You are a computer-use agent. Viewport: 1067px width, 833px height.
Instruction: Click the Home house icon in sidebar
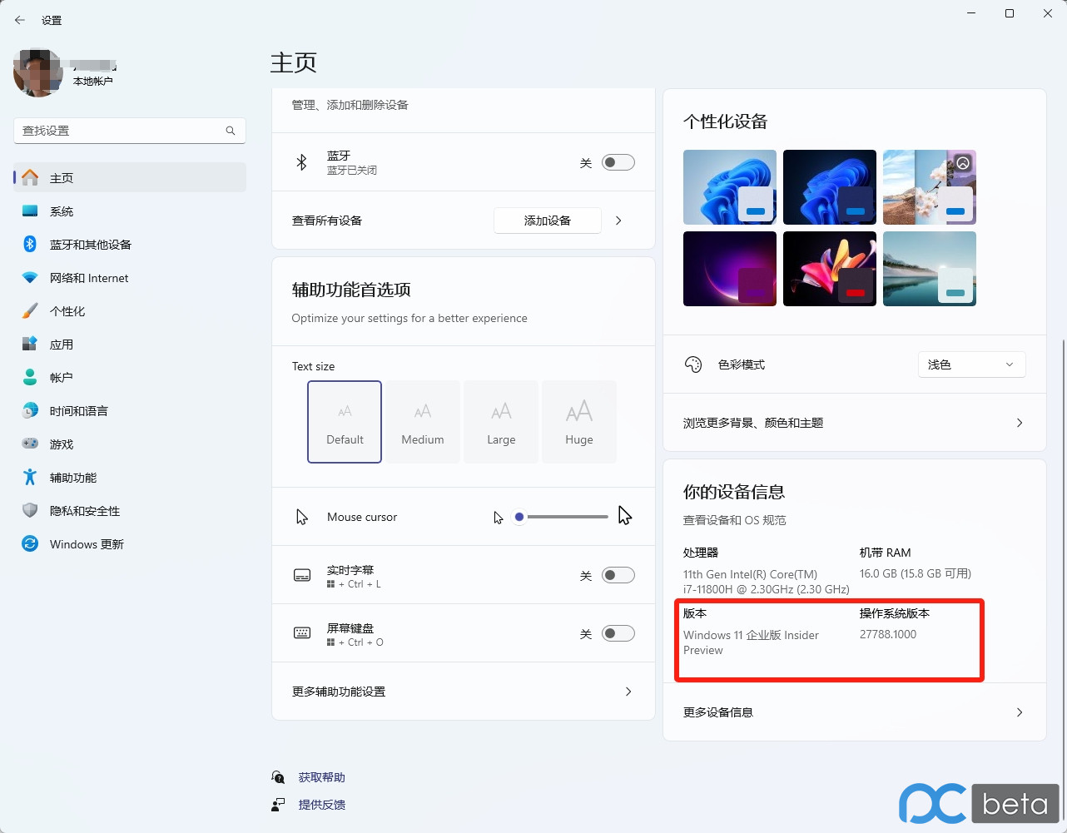click(30, 177)
